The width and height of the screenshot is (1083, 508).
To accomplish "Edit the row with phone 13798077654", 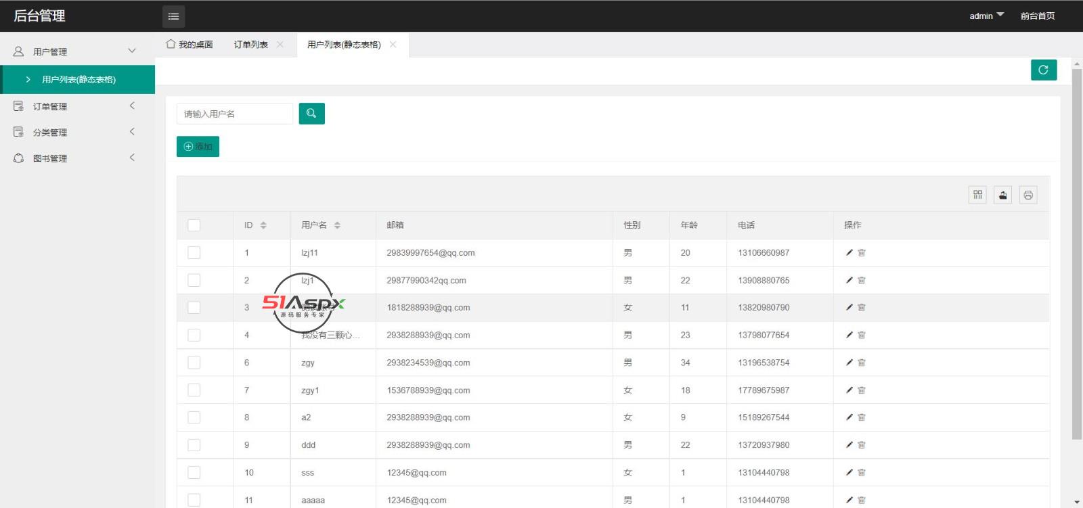I will click(x=849, y=335).
